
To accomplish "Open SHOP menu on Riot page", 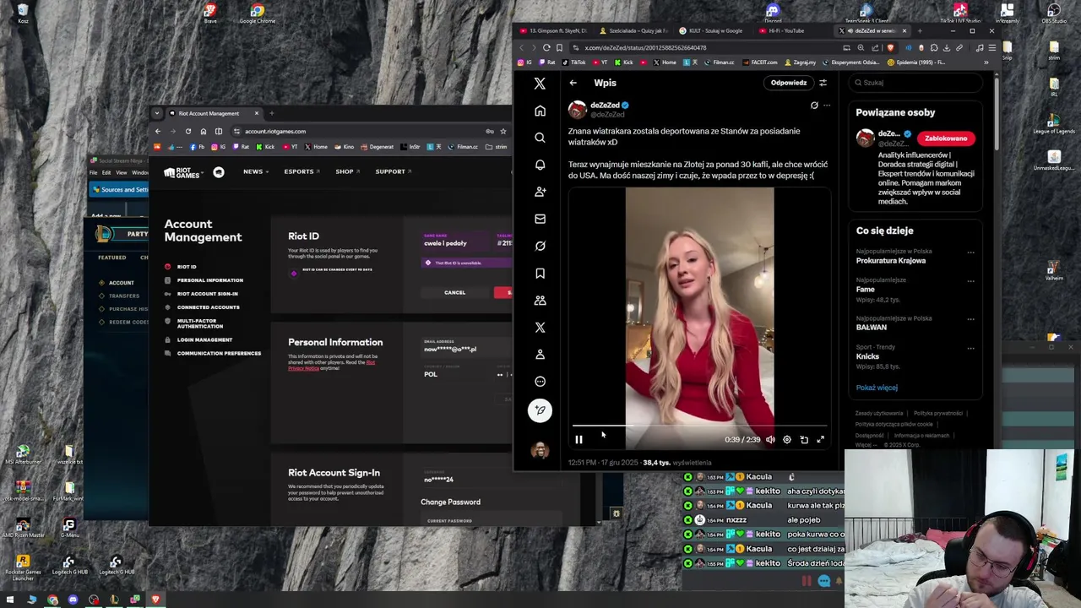I will [x=347, y=171].
